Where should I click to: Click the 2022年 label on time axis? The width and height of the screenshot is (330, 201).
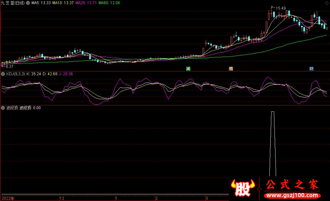7,198
